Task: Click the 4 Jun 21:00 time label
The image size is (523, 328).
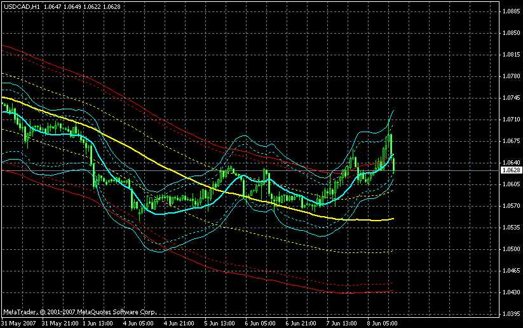Action: pyautogui.click(x=179, y=324)
